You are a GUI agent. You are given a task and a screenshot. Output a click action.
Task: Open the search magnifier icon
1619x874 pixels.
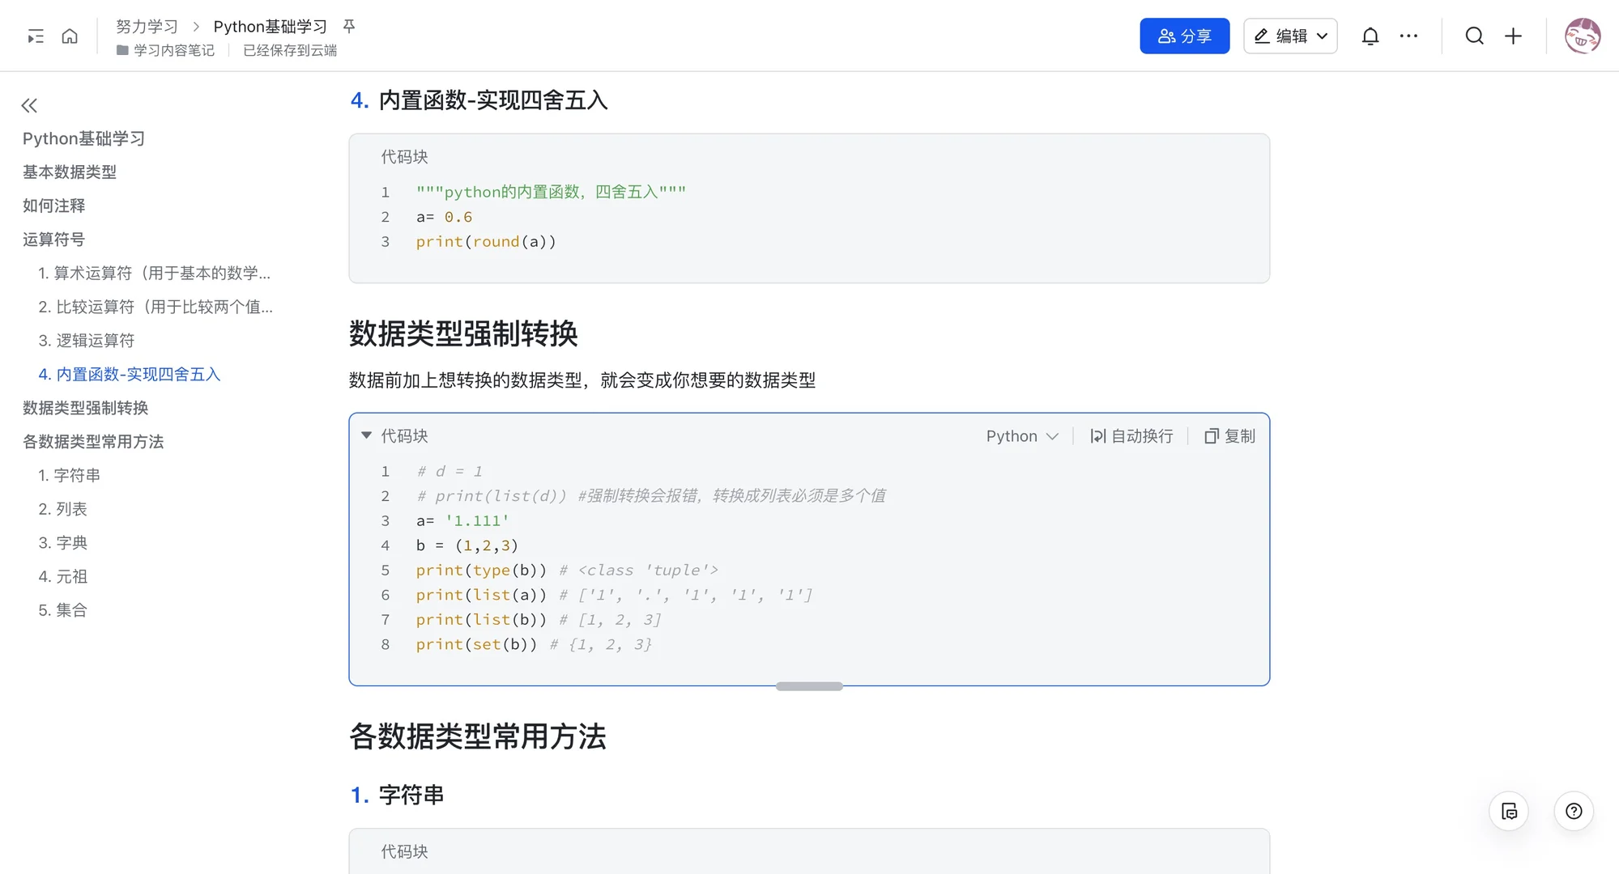(1474, 36)
